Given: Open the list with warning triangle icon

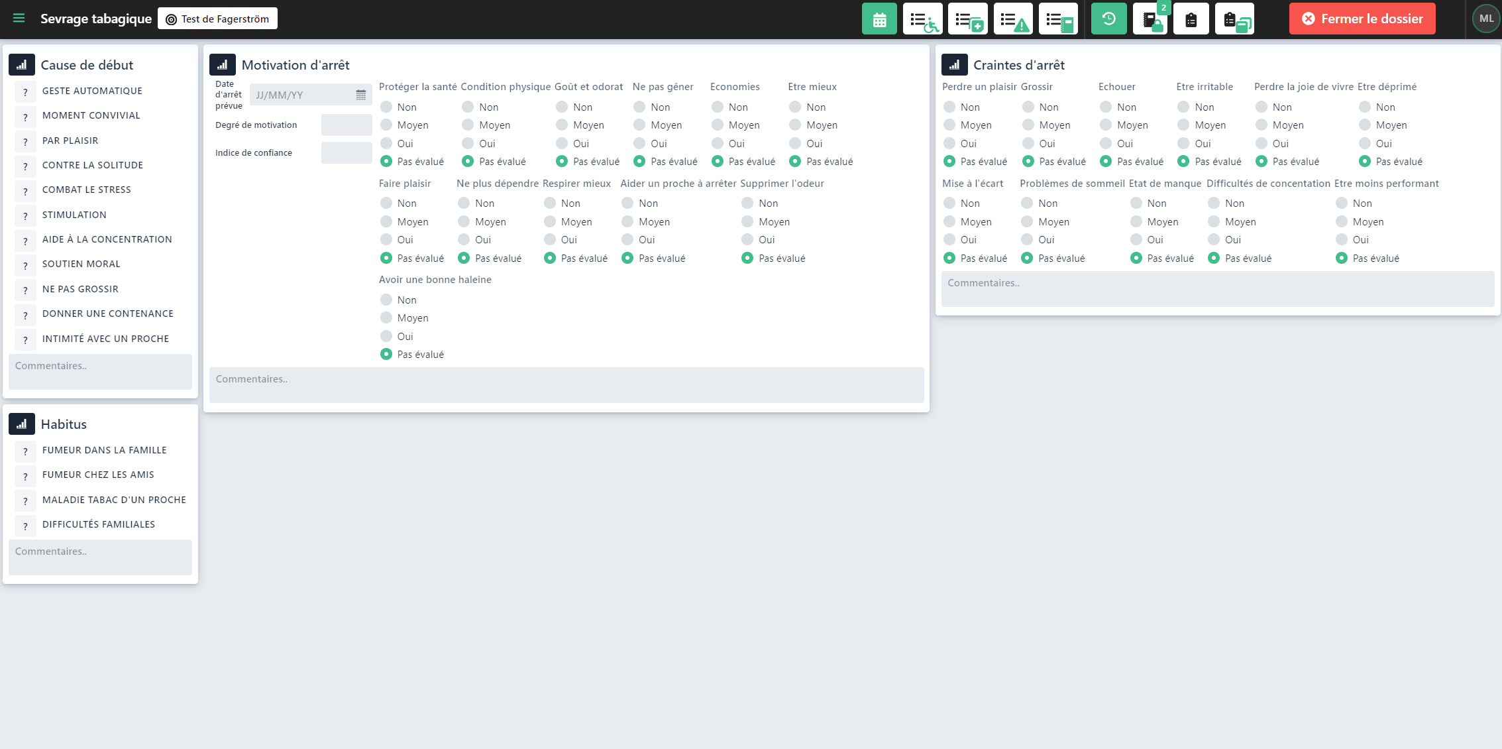Looking at the screenshot, I should (1013, 19).
